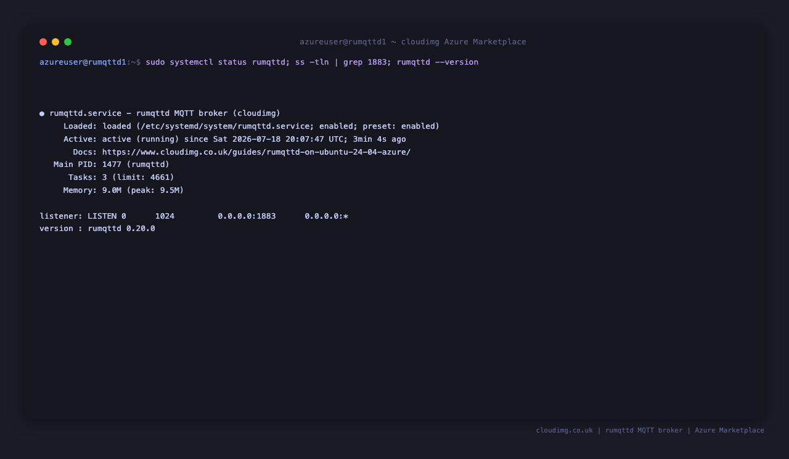The width and height of the screenshot is (789, 459).
Task: Click the red close window dot
Action: tap(43, 42)
